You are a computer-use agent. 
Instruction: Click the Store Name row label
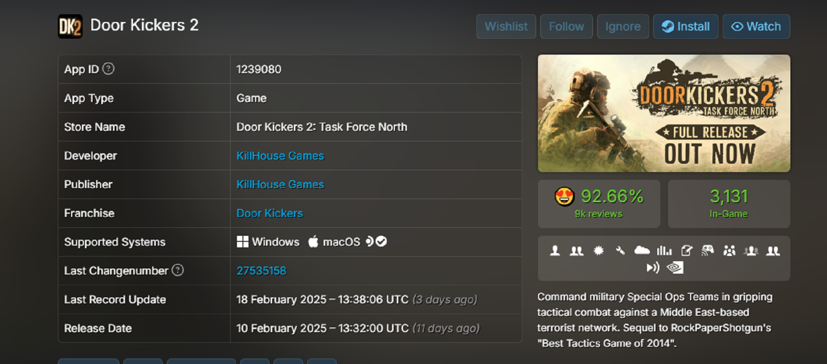[x=95, y=127]
